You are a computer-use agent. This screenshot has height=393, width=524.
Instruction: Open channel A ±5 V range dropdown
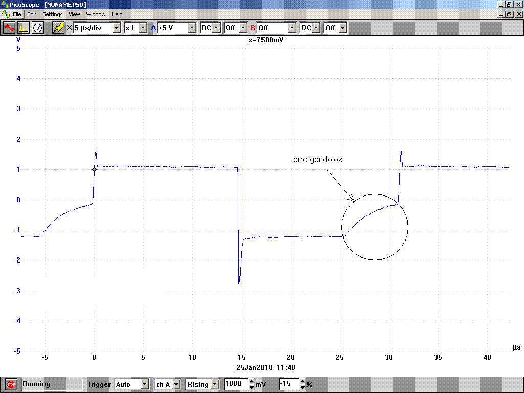[x=192, y=28]
